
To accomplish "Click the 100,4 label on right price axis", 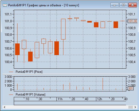I will (132, 62).
